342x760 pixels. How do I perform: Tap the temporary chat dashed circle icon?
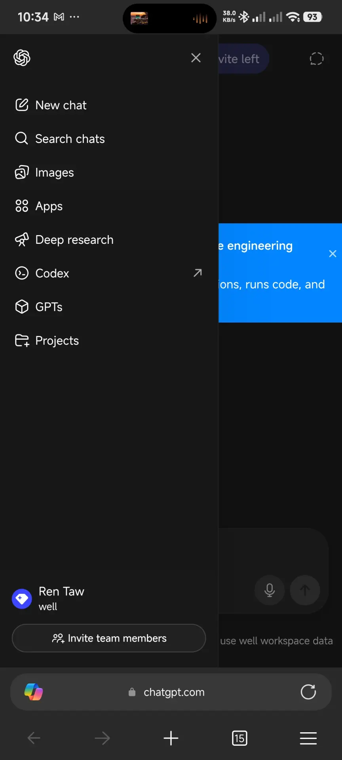pyautogui.click(x=317, y=59)
